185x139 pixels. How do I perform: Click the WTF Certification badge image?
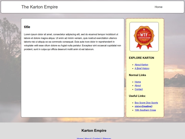(144, 37)
